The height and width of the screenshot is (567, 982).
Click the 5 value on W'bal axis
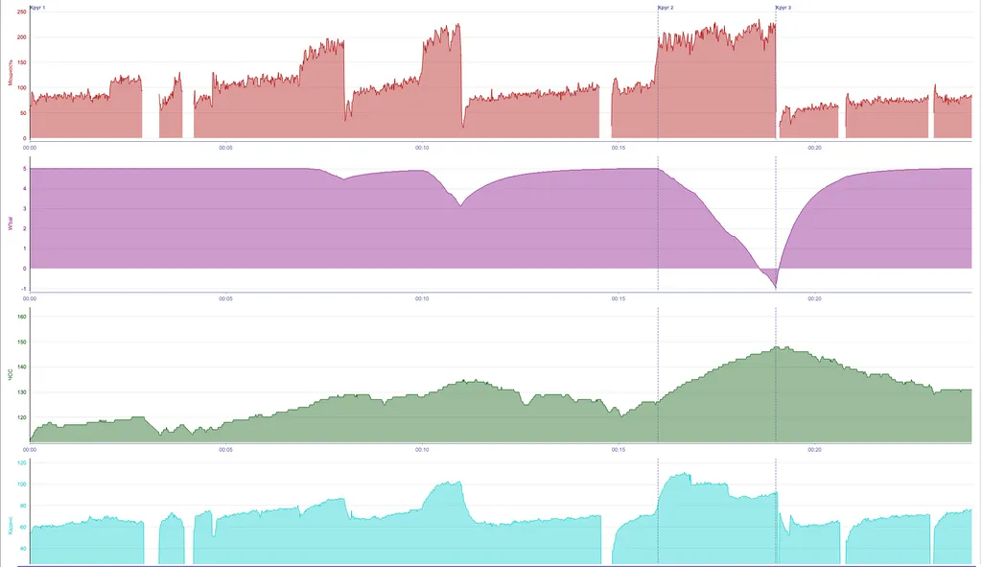pos(24,169)
